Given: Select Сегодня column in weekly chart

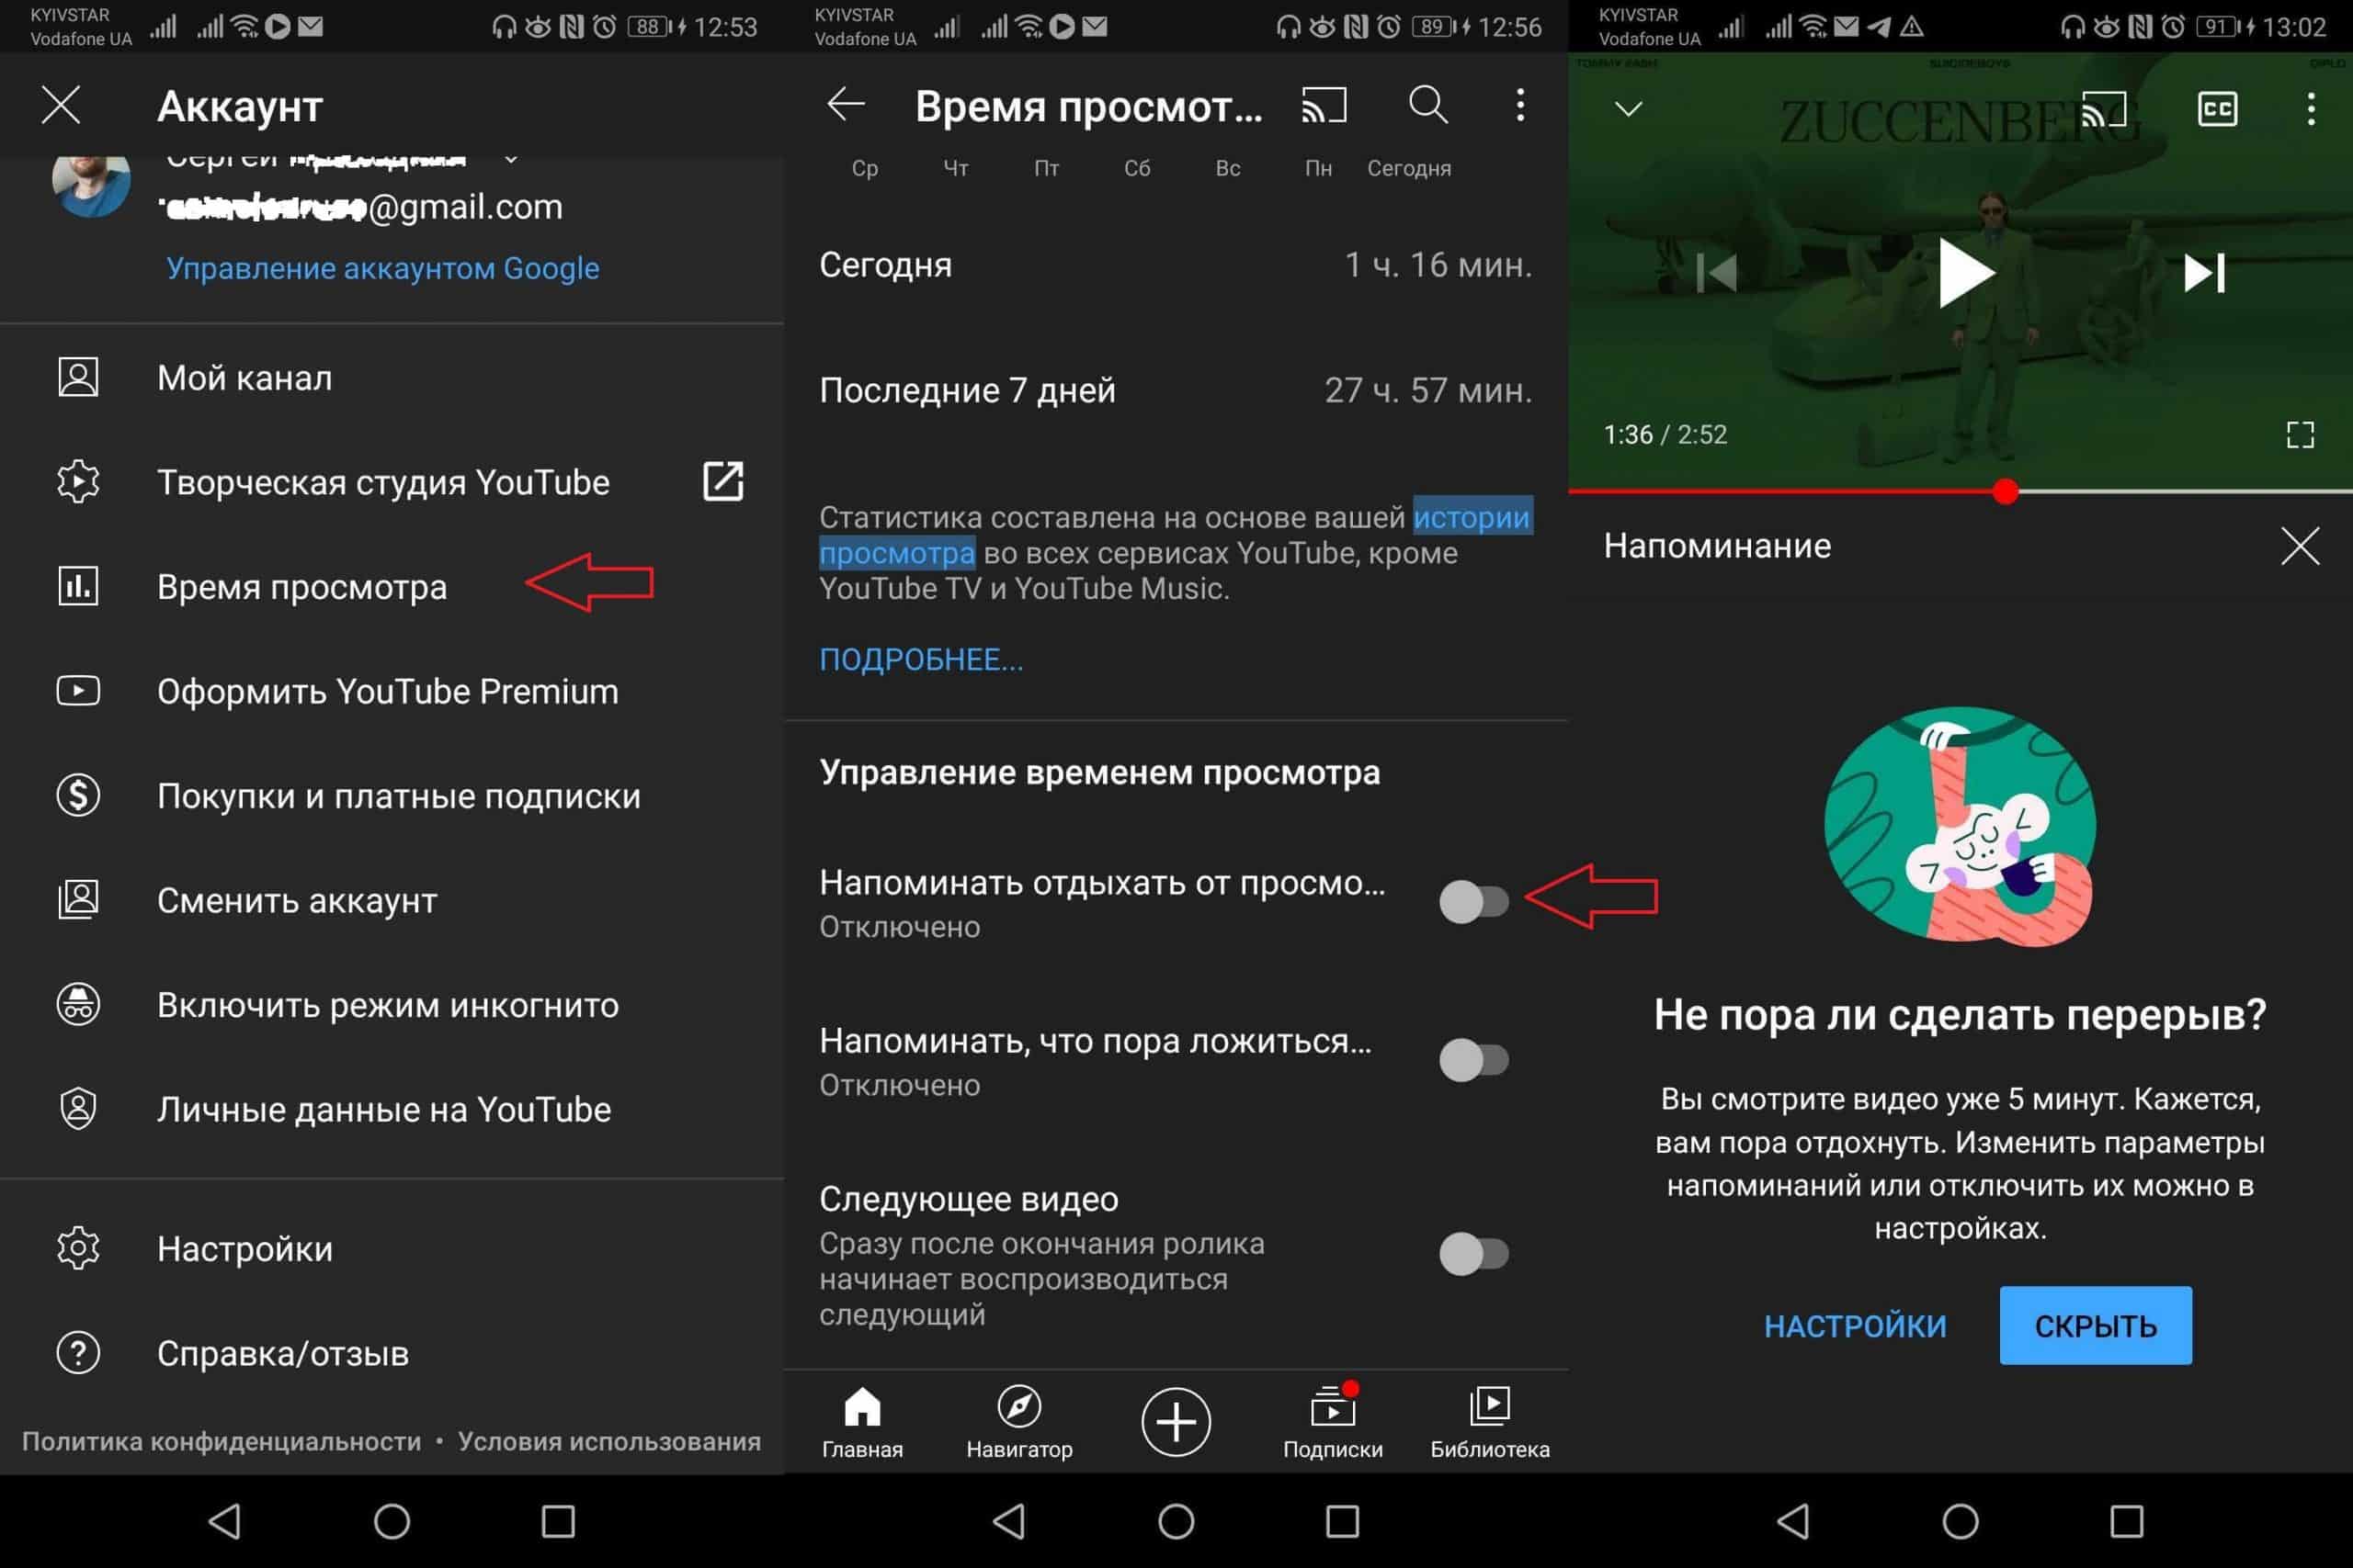Looking at the screenshot, I should [1409, 168].
